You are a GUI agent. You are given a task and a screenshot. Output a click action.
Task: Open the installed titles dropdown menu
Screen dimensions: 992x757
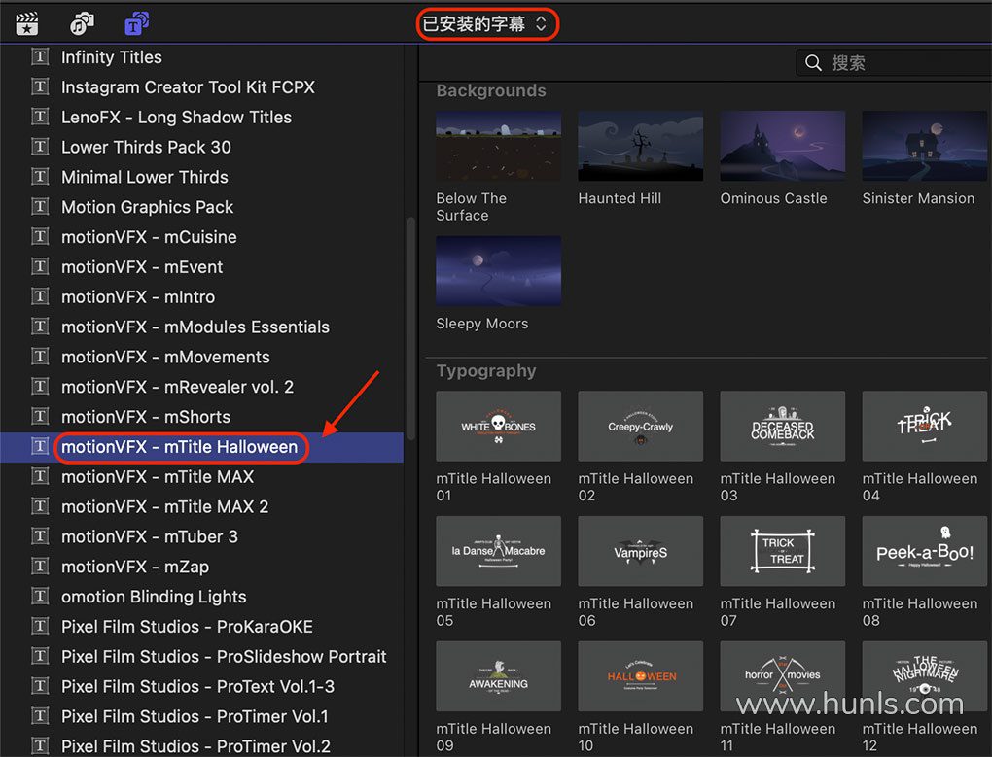pos(486,24)
